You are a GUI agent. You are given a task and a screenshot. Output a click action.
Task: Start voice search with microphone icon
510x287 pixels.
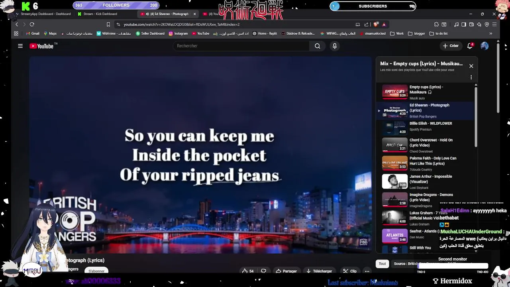(x=335, y=46)
